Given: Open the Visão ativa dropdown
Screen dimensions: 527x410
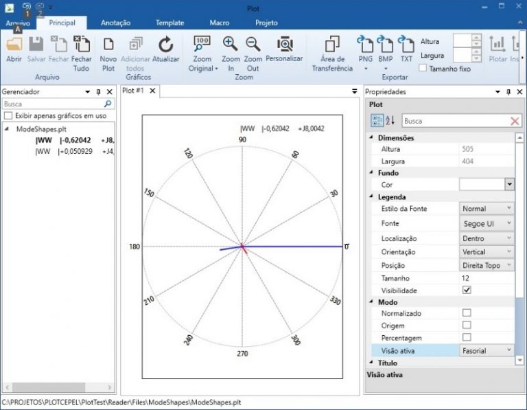Looking at the screenshot, I should tap(486, 351).
